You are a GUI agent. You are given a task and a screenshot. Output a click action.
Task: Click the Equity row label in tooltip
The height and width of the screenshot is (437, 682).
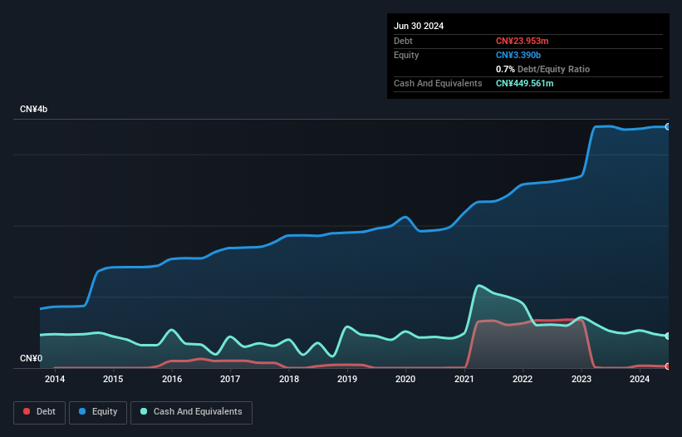[406, 55]
